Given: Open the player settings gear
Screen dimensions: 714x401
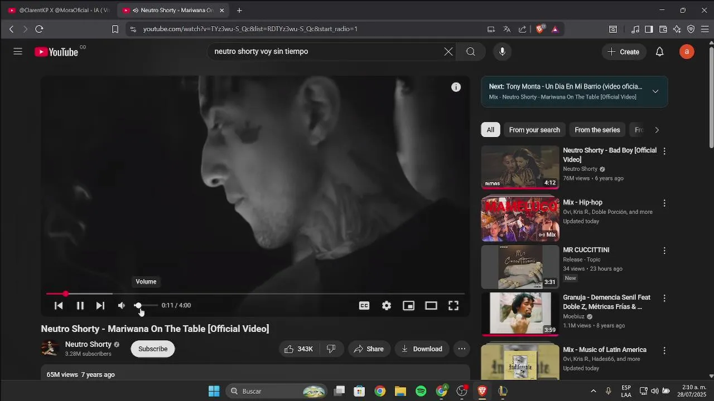Looking at the screenshot, I should pyautogui.click(x=387, y=305).
